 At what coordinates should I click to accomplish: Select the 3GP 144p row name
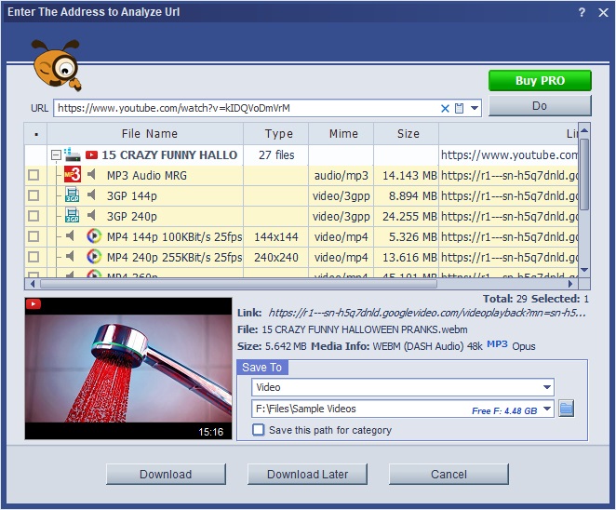coord(131,195)
